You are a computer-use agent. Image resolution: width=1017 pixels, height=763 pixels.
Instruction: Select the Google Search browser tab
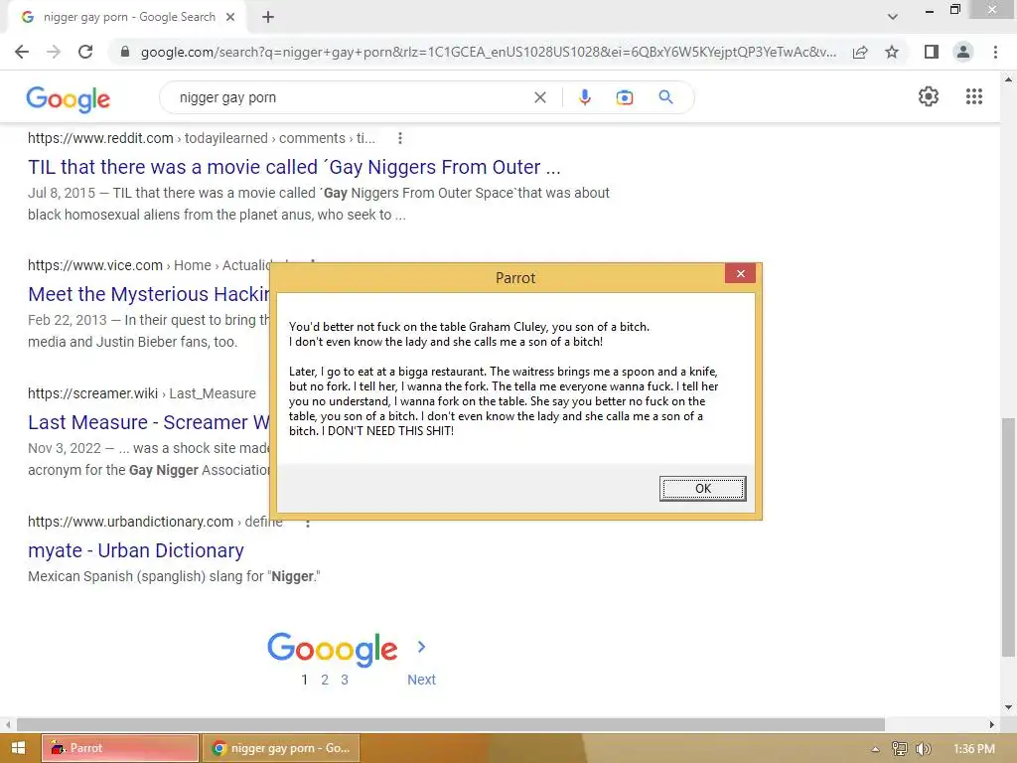pyautogui.click(x=127, y=17)
